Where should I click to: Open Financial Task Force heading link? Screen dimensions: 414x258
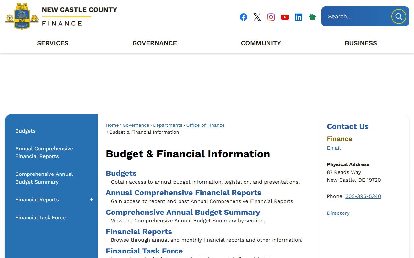tap(144, 251)
